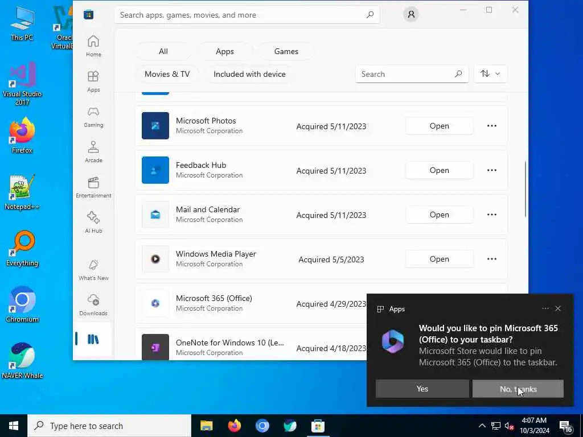Image resolution: width=583 pixels, height=437 pixels.
Task: Select This PC desktop icon
Action: pos(22,23)
